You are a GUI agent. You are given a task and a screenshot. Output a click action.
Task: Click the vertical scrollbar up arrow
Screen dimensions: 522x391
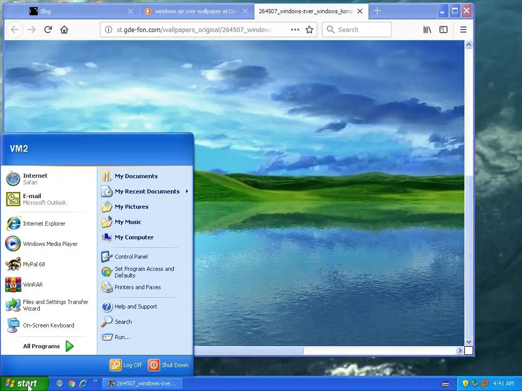point(468,45)
